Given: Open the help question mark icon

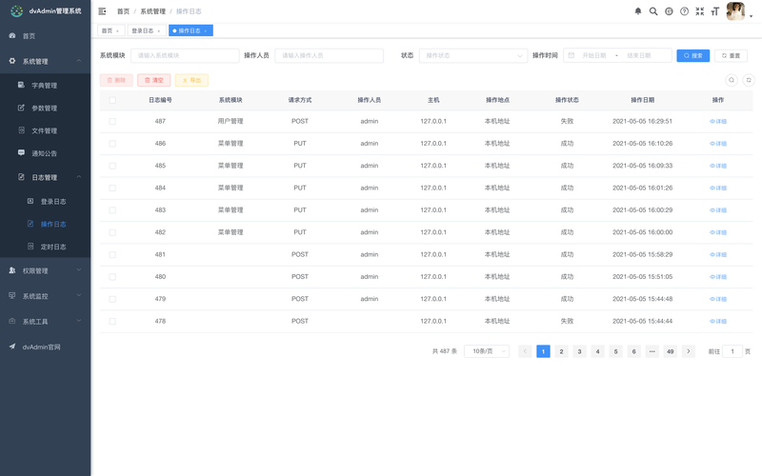Looking at the screenshot, I should [684, 11].
